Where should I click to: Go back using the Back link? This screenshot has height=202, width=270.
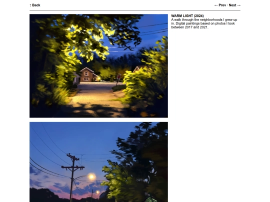(36, 5)
